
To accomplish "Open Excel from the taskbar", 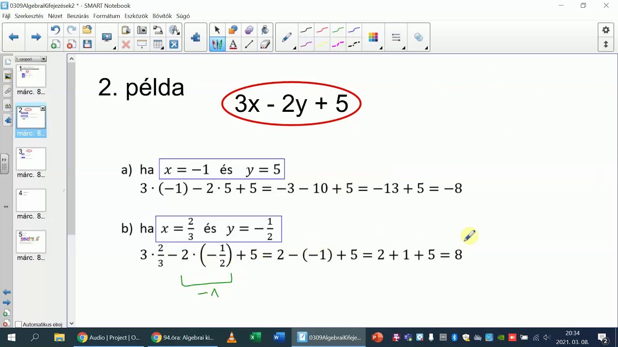I will [x=255, y=337].
